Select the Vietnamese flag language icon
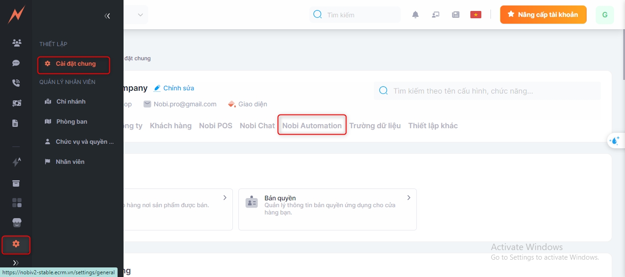Viewport: 625px width, 277px height. 476,15
